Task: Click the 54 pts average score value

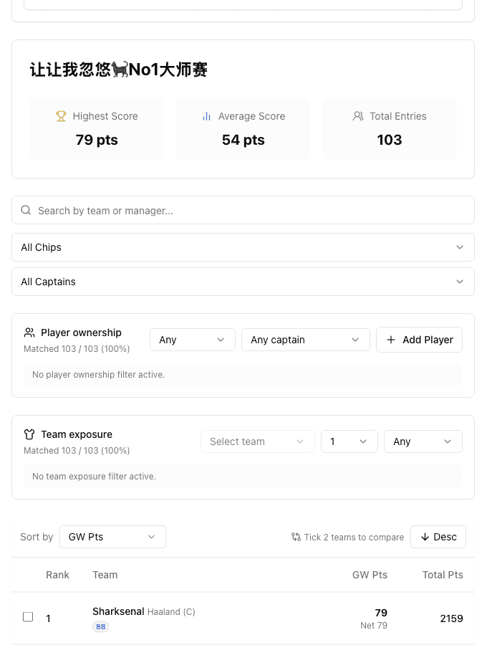Action: [243, 140]
